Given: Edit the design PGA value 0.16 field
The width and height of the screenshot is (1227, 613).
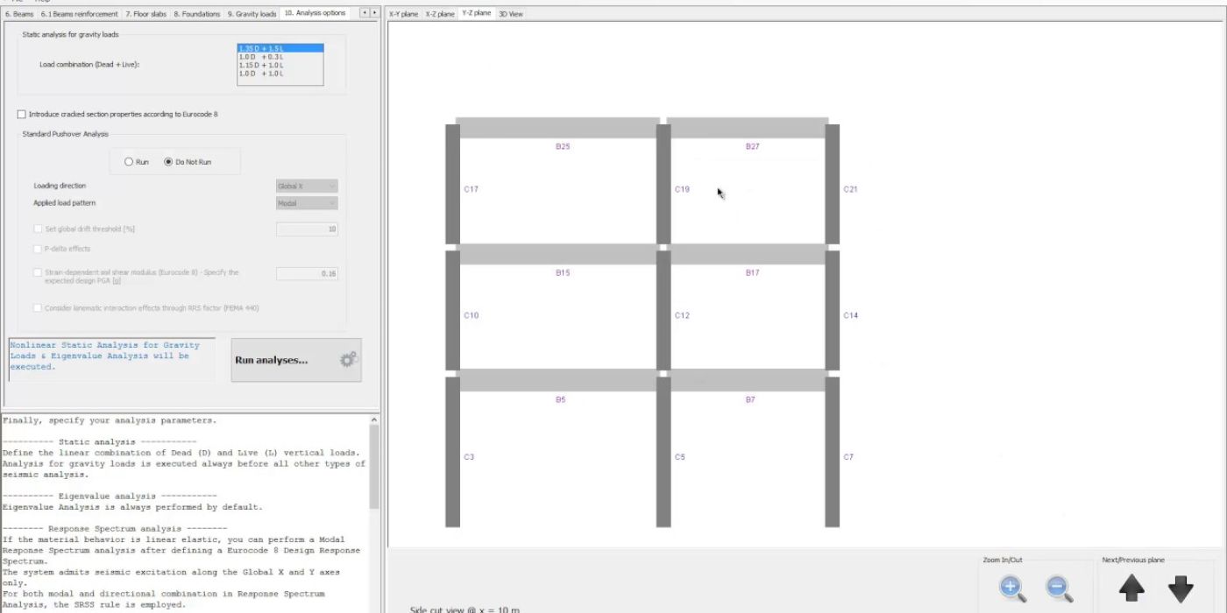Looking at the screenshot, I should point(307,273).
